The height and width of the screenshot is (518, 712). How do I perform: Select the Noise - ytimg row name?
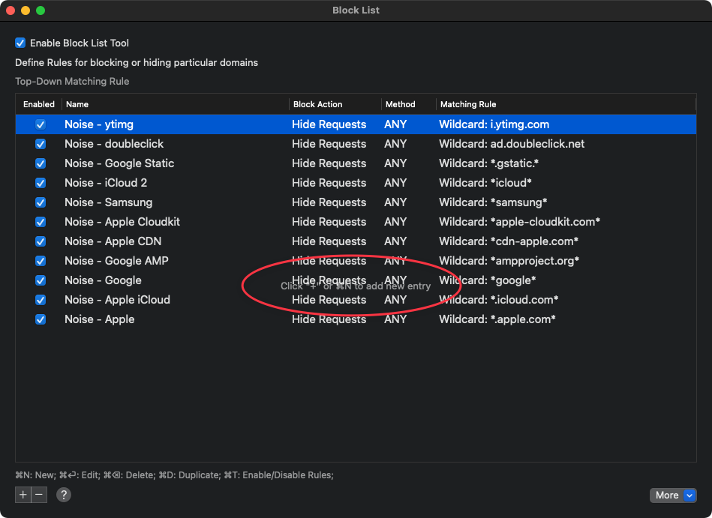point(99,124)
